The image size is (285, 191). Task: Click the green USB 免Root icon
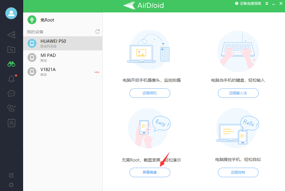coord(32,20)
